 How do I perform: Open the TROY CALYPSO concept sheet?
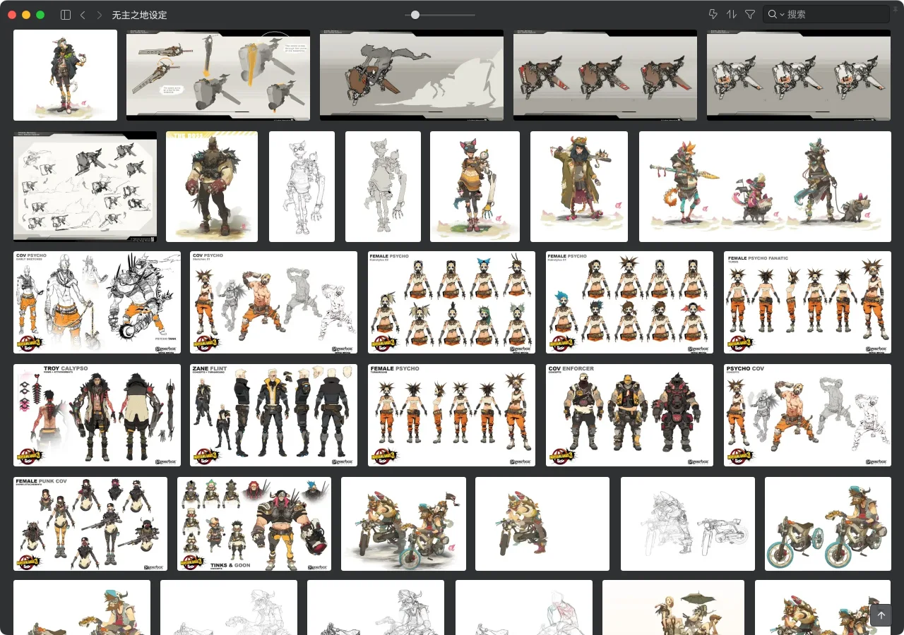(97, 415)
